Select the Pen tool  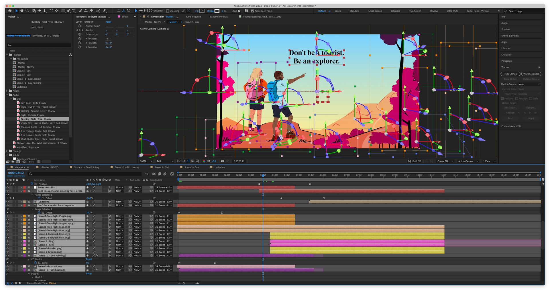tap(68, 11)
